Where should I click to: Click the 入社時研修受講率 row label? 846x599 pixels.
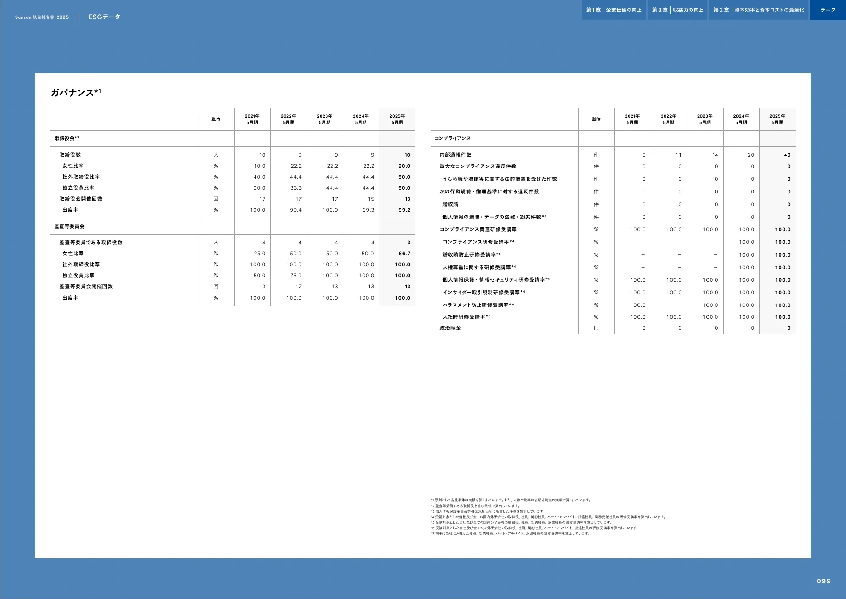466,317
